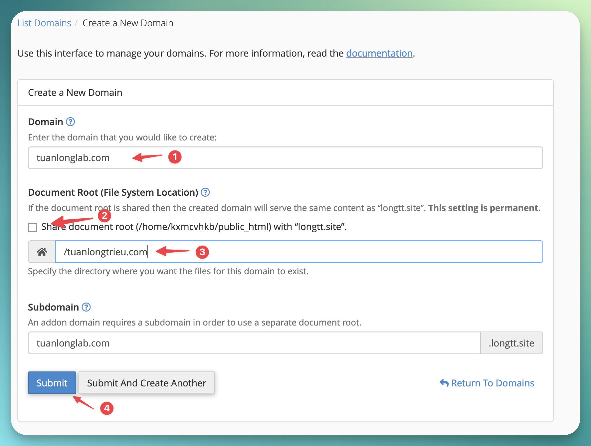The image size is (591, 446).
Task: Click the red circle annotation numbered 4
Action: pyautogui.click(x=107, y=408)
